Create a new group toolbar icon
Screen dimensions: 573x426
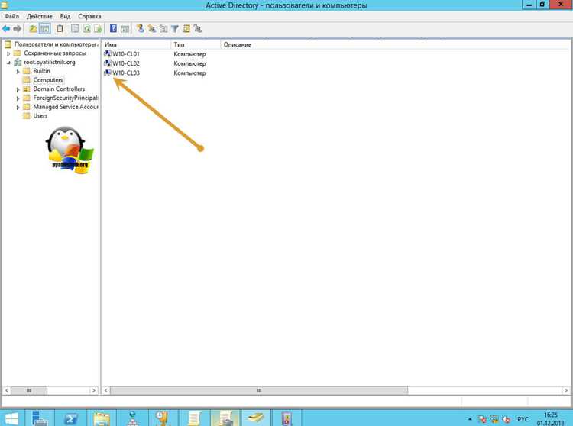152,29
